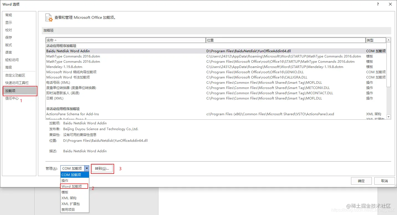This screenshot has width=397, height=215.
Task: Choose 模板 in the manage list
Action: 75,192
